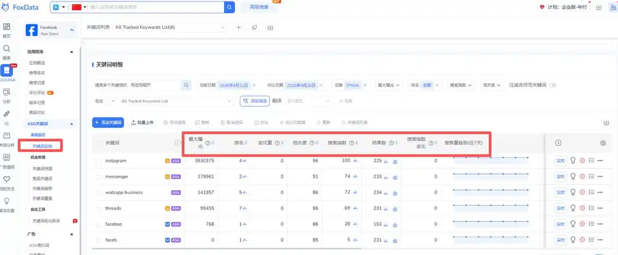Click the plus icon next to the keyword list dropdown
This screenshot has height=255, width=618.
tap(238, 28)
